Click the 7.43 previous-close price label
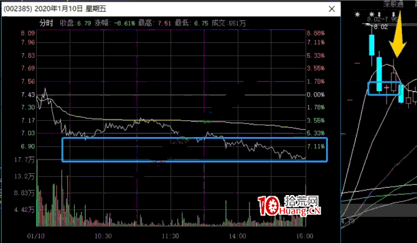This screenshot has height=243, width=417. [28, 95]
